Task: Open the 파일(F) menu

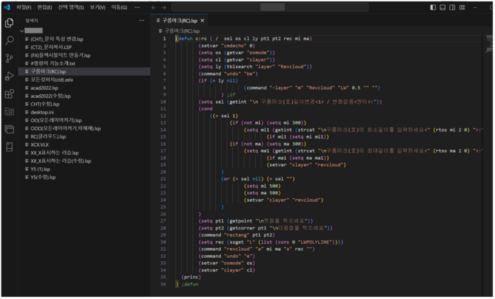Action: (23, 7)
